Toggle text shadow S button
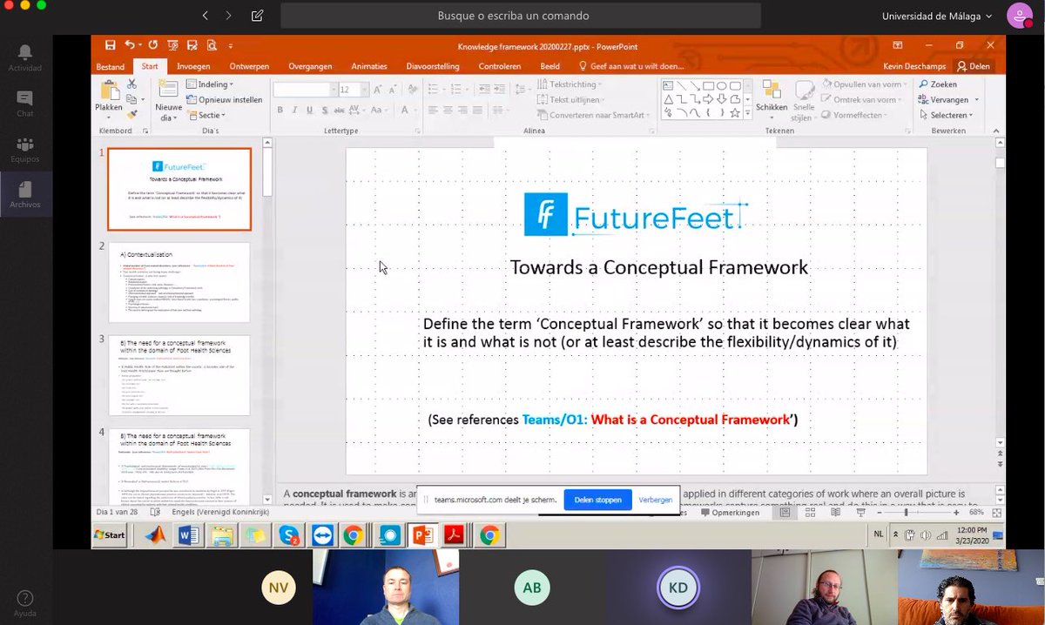The image size is (1045, 625). point(324,110)
